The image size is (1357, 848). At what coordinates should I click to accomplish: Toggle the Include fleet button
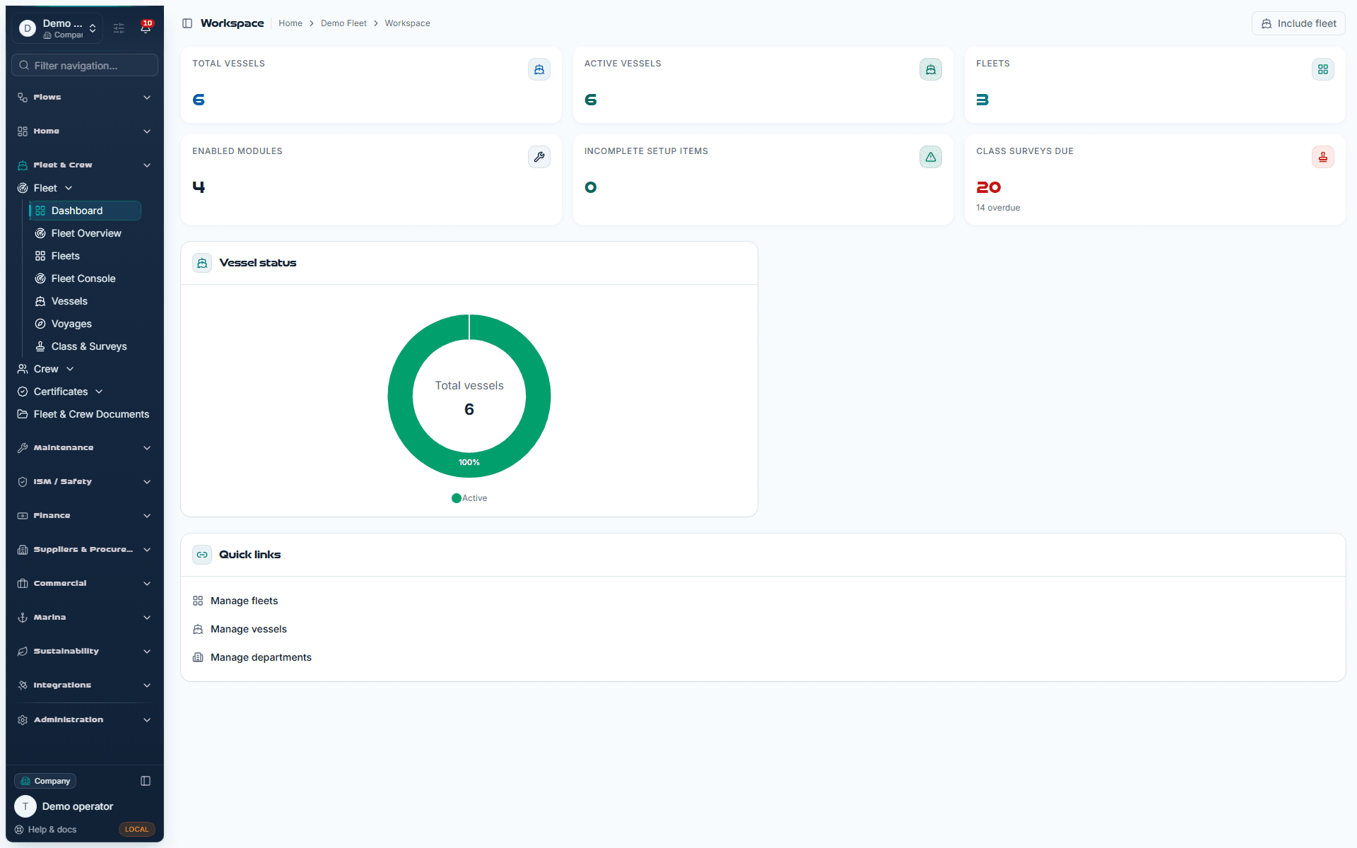(1298, 23)
